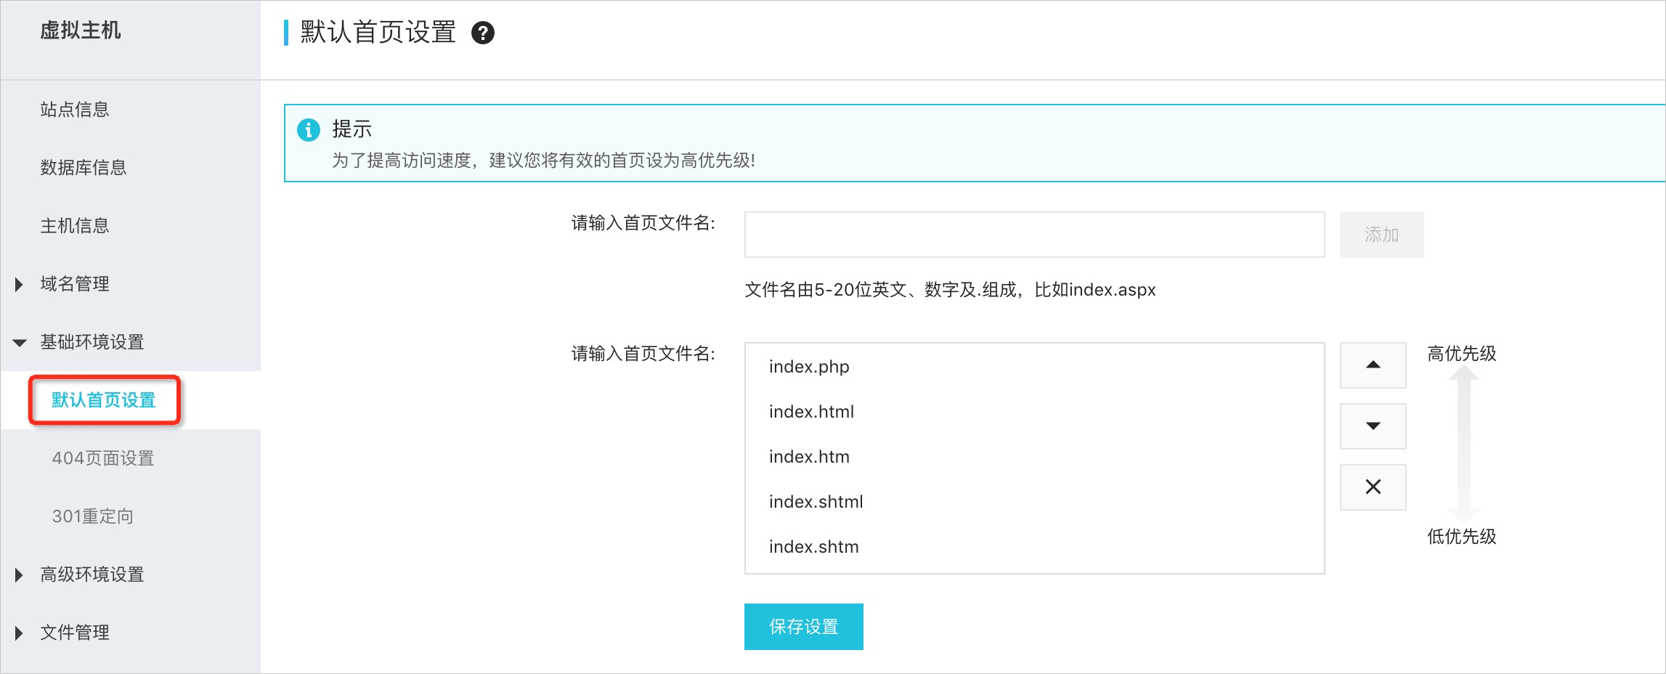
Task: Expand the 域名管理 section
Action: tap(75, 284)
